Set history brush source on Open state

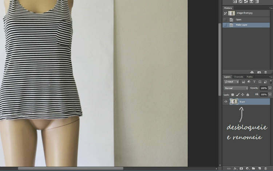225,20
